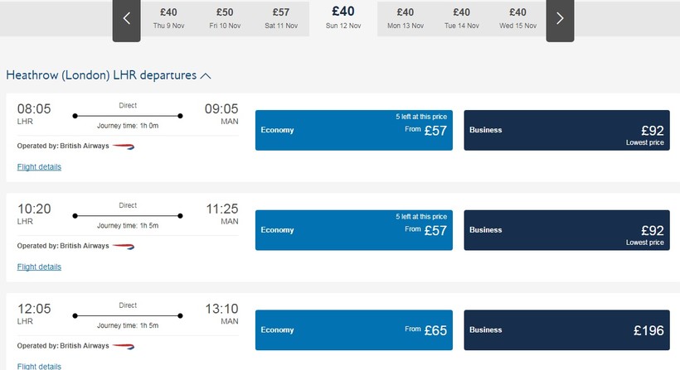Click the next dates right arrow
680x370 pixels.
pos(560,18)
